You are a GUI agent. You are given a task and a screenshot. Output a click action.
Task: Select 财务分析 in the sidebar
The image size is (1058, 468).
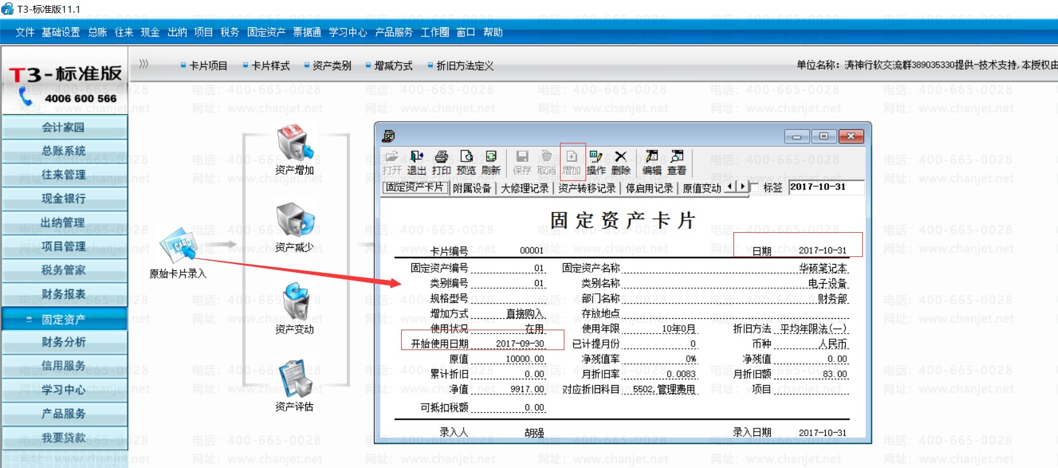pos(64,342)
